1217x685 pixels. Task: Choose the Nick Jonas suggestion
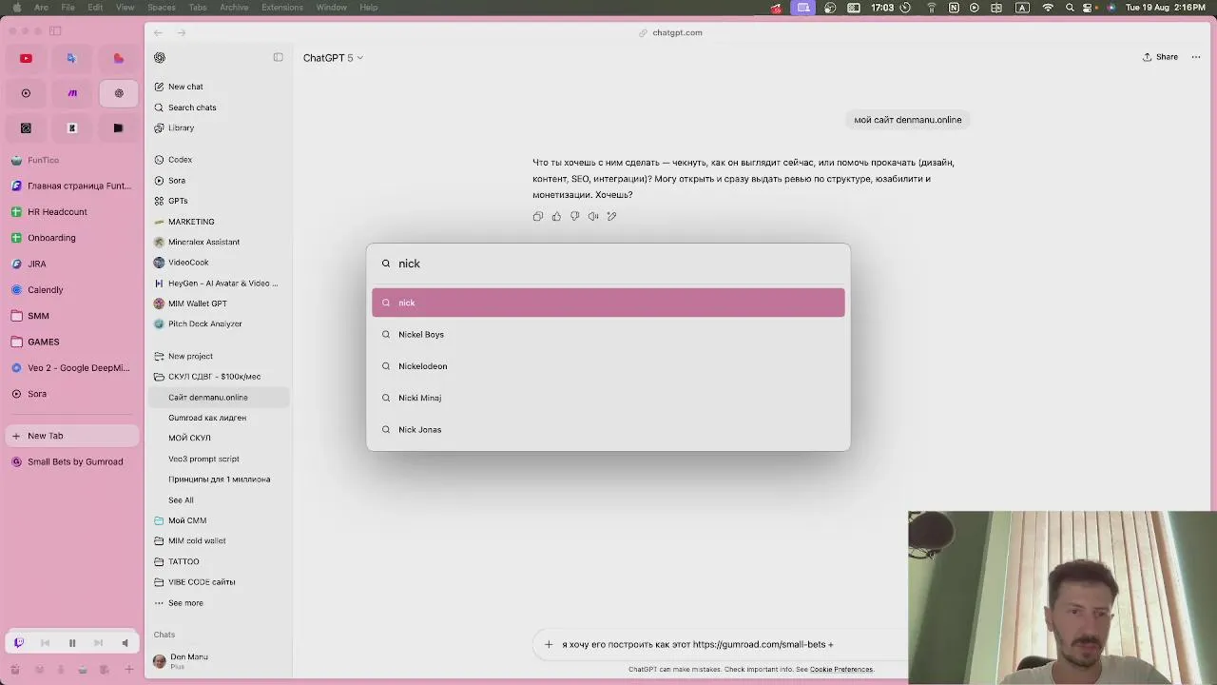click(x=608, y=430)
